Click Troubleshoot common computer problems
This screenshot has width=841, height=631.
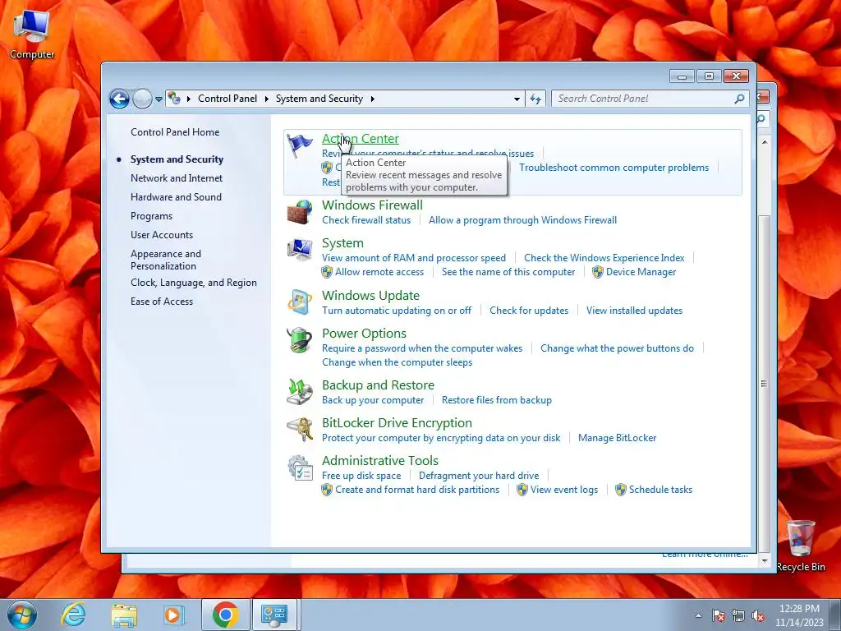614,168
